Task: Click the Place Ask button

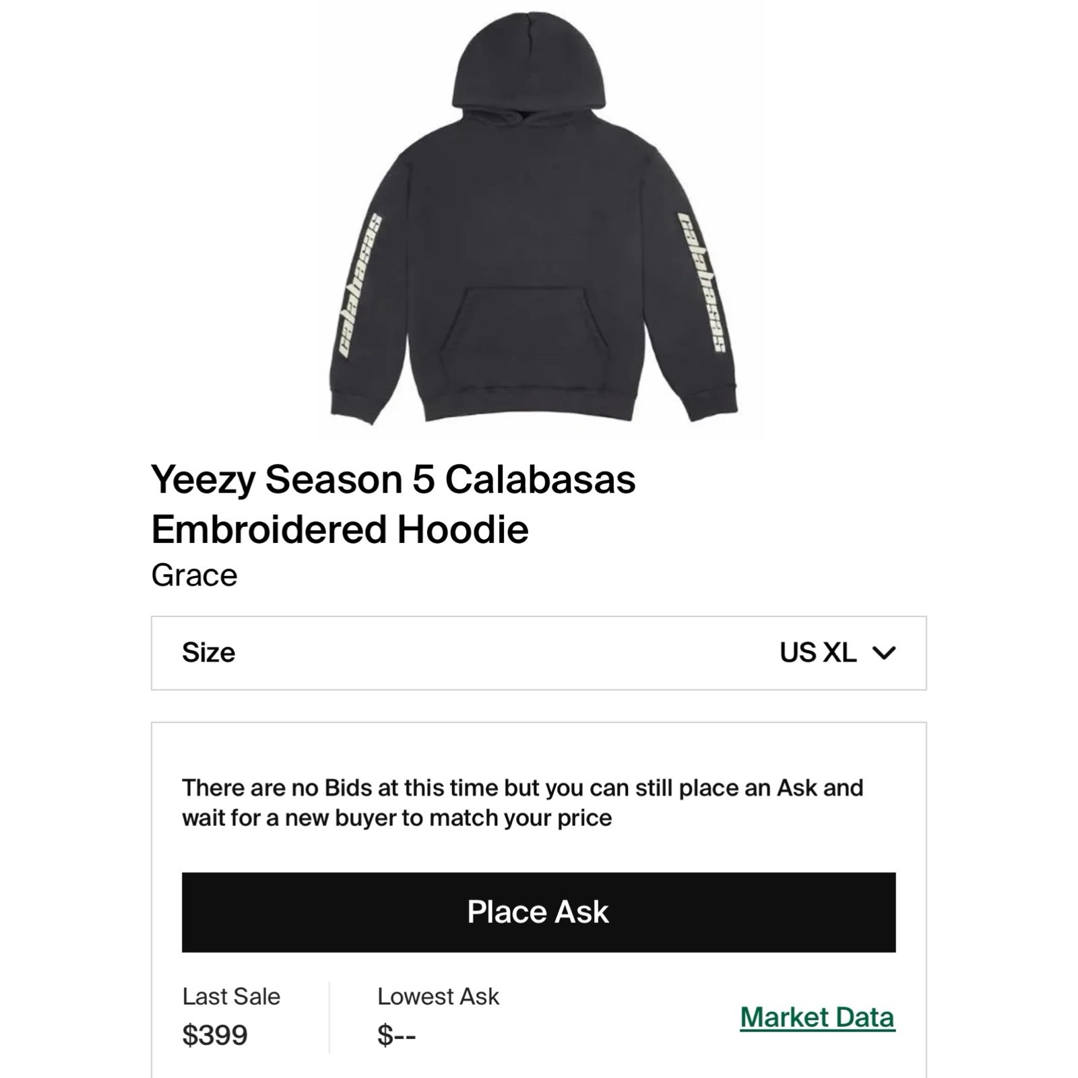Action: tap(538, 912)
